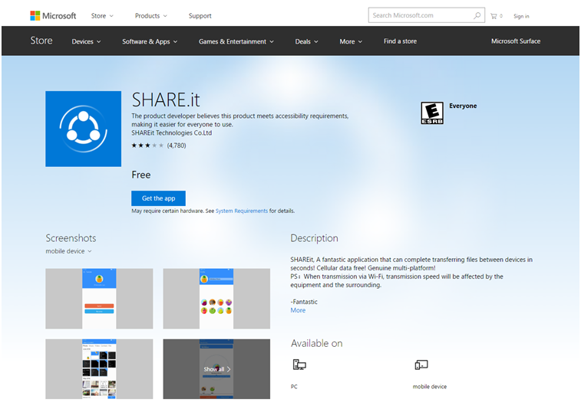Open the Support page link
Viewport: 581px width, 412px height.
coord(200,16)
